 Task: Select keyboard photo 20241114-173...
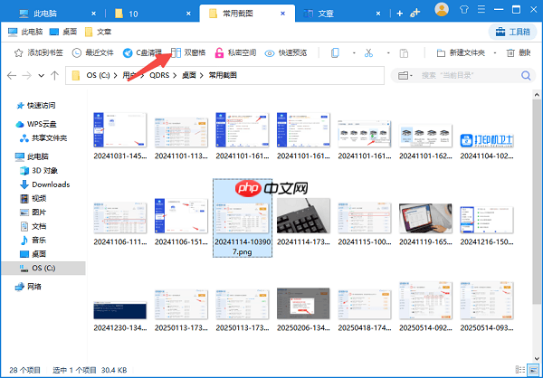tap(303, 215)
